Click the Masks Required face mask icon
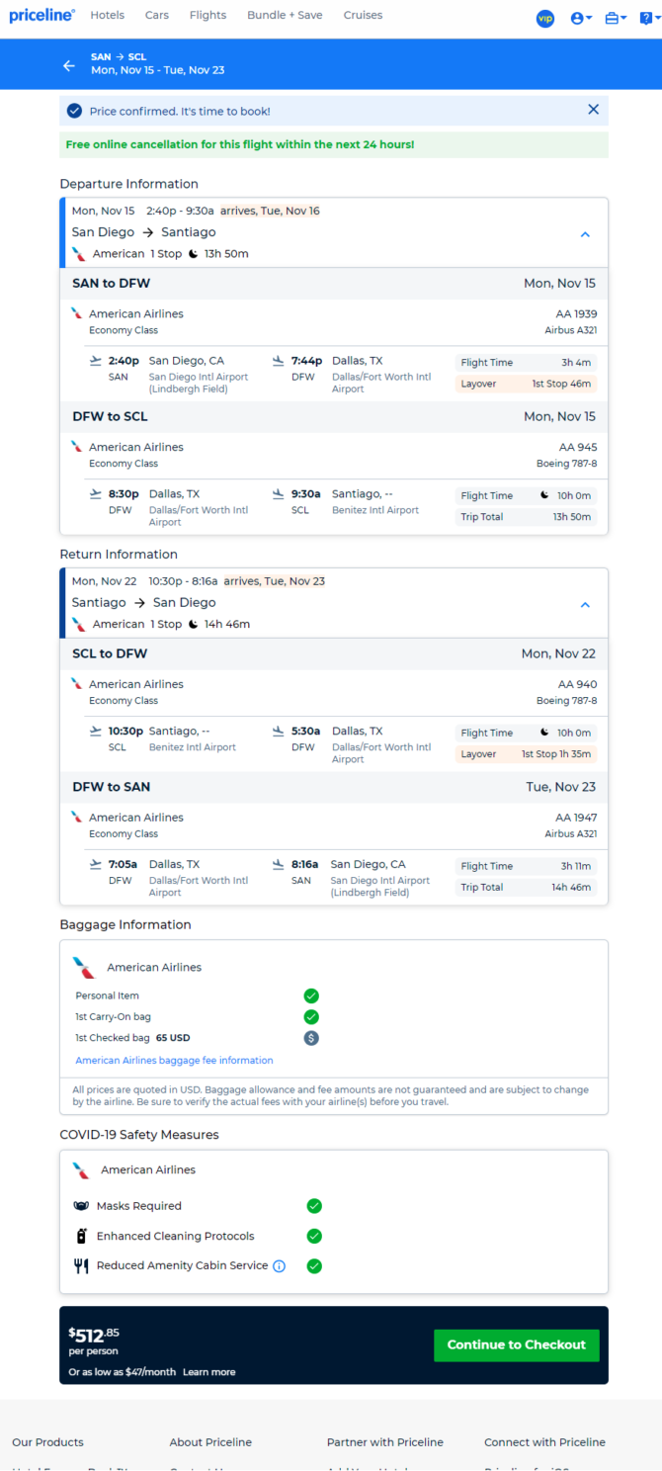 coord(82,1206)
